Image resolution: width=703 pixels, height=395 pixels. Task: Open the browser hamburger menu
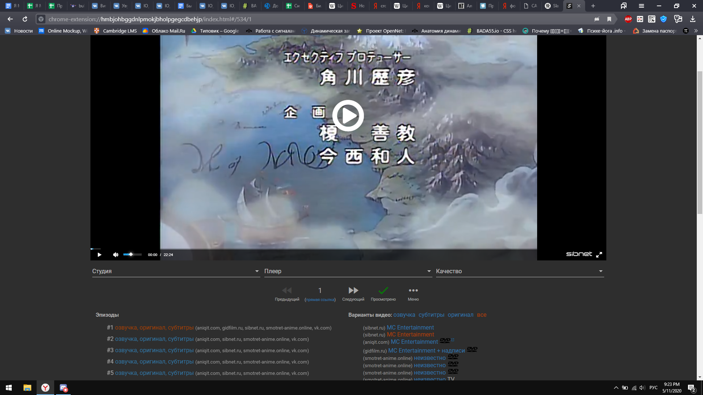(641, 6)
